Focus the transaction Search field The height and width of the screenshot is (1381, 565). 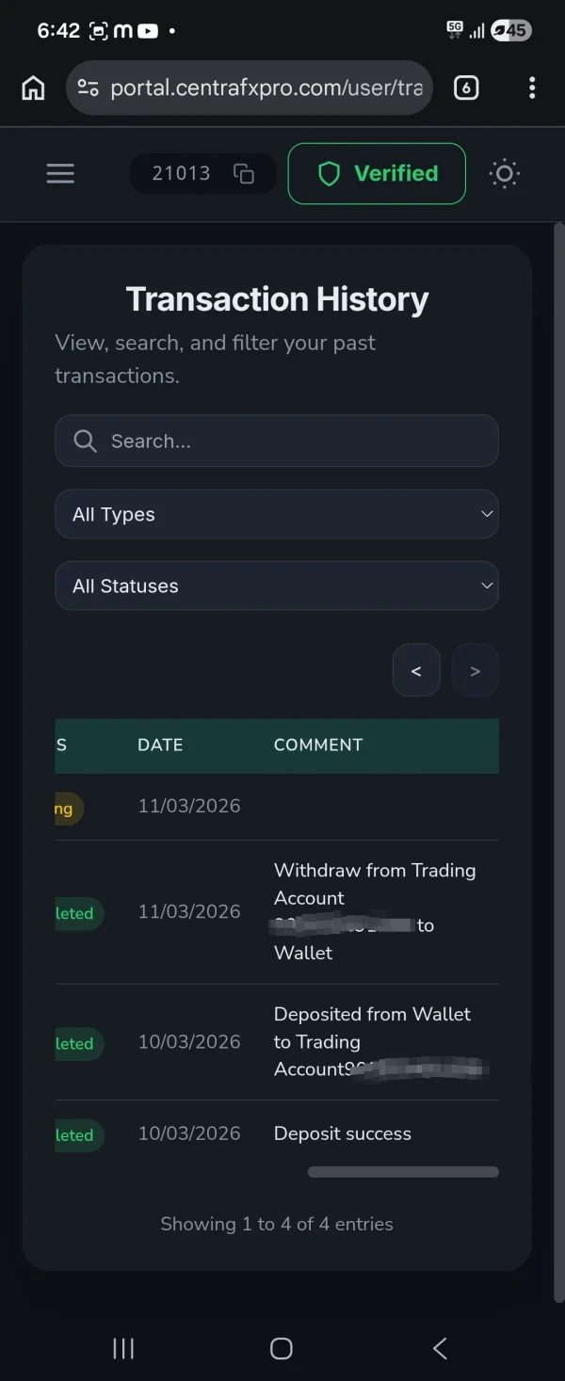click(x=277, y=441)
